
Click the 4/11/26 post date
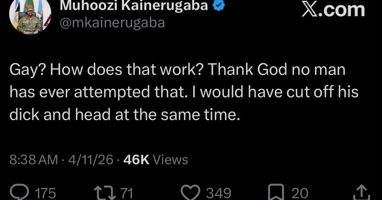[90, 160]
